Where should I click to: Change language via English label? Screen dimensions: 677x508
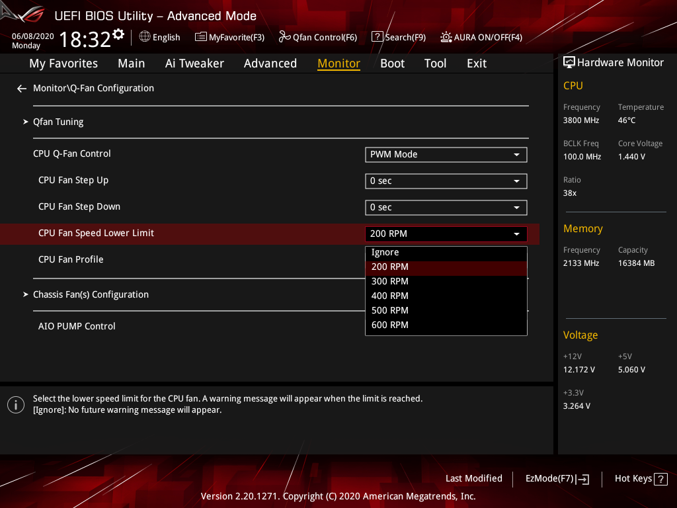point(166,38)
